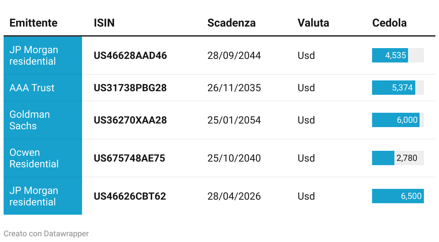
Task: Click the 4,535 coupon bar
Action: [x=390, y=56]
